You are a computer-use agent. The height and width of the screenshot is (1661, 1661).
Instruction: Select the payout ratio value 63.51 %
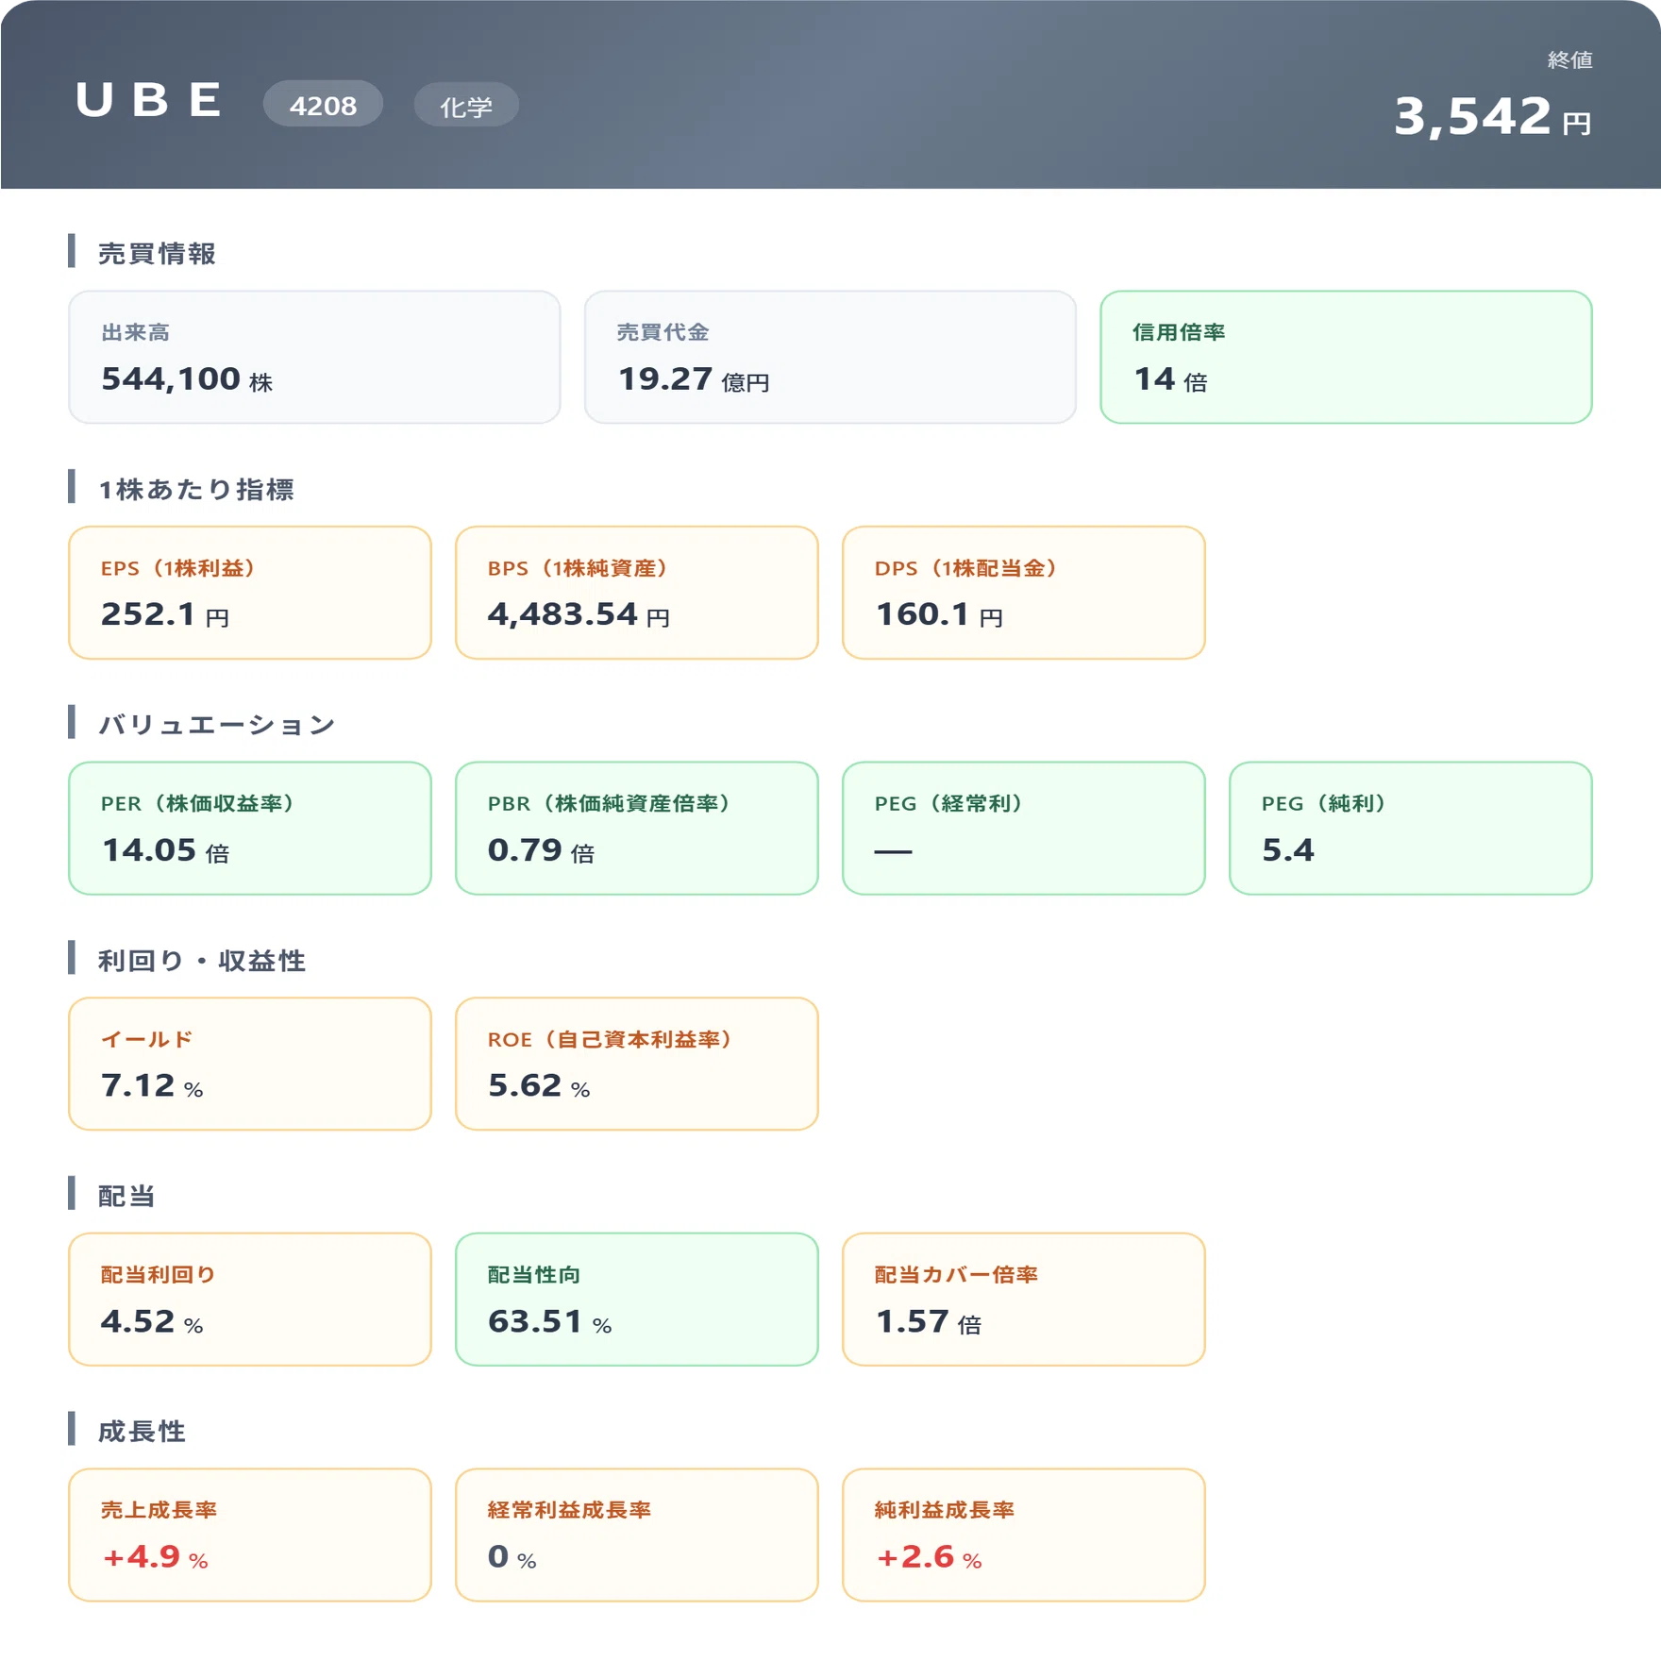pos(550,1322)
